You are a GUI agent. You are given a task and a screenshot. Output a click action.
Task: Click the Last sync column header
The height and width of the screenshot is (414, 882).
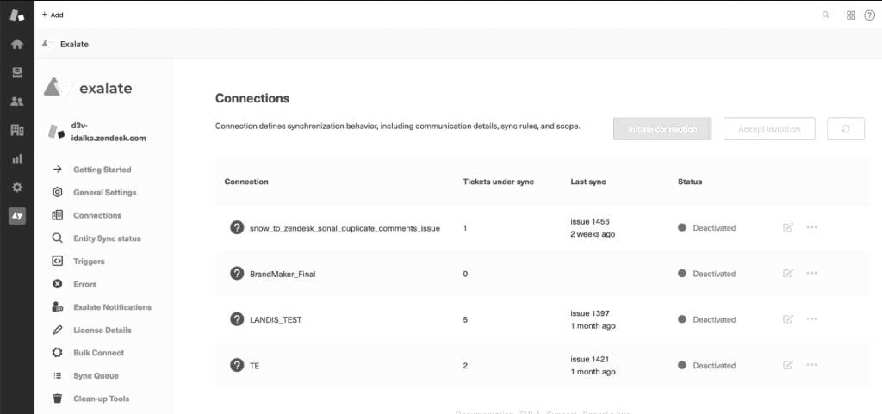588,182
